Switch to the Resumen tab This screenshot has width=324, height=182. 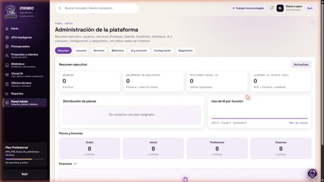63,50
